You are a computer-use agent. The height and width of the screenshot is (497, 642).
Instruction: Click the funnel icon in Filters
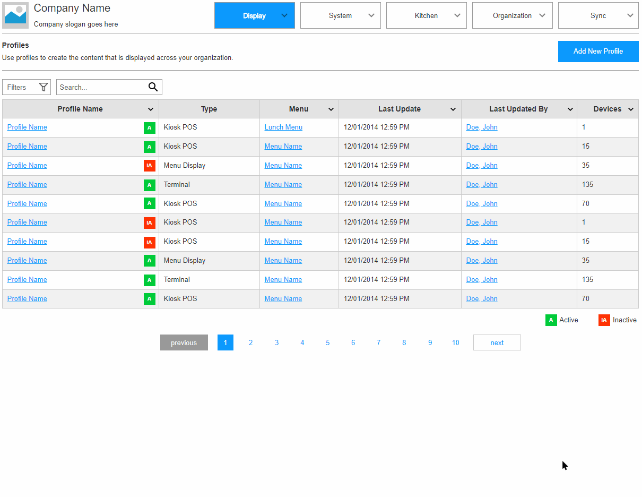(x=44, y=87)
